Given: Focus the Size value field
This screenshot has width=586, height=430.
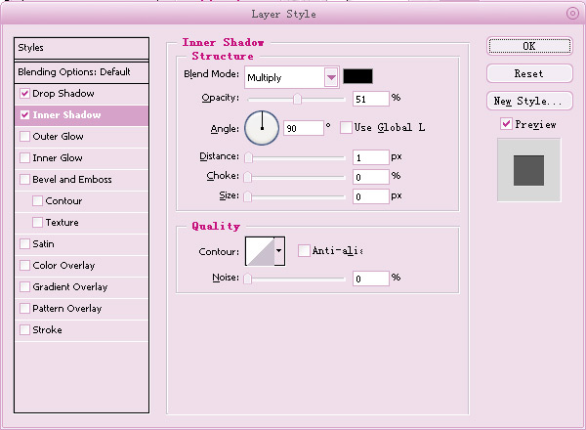Looking at the screenshot, I should (x=371, y=196).
